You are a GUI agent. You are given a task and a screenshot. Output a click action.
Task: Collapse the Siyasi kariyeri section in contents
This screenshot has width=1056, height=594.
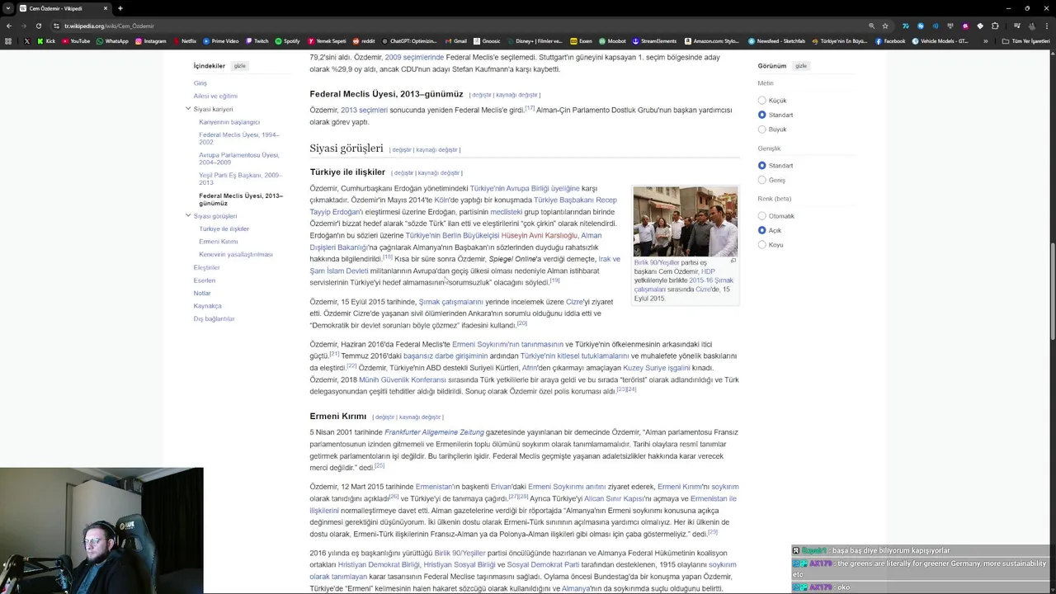pyautogui.click(x=188, y=109)
